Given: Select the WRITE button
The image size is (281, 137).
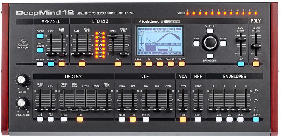Looking at the screenshot, I should tap(181, 64).
